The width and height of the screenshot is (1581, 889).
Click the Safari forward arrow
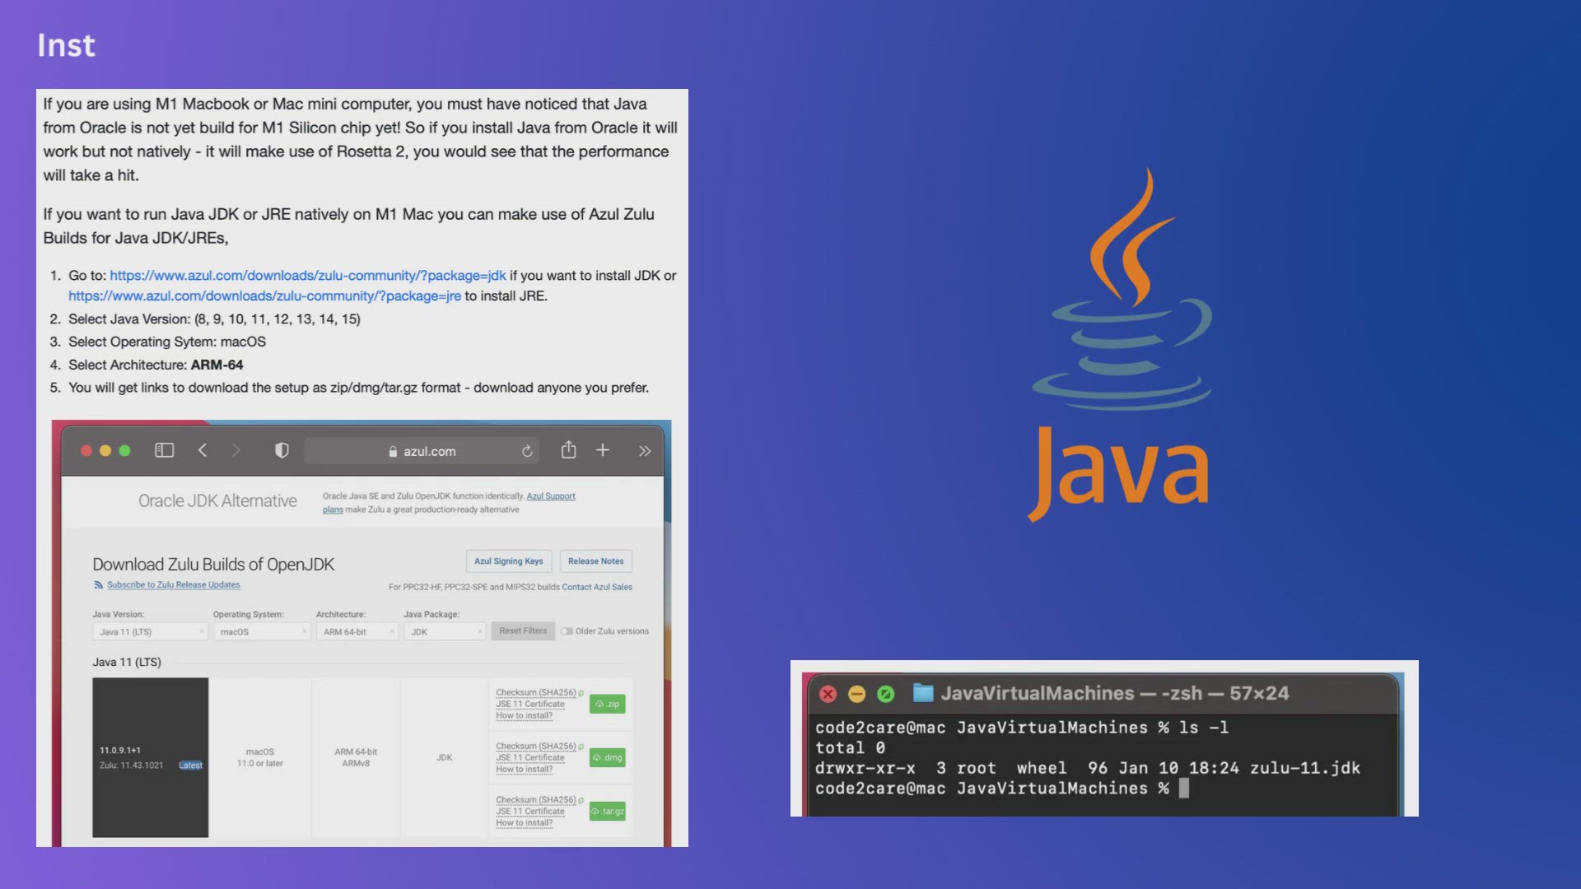tap(236, 450)
